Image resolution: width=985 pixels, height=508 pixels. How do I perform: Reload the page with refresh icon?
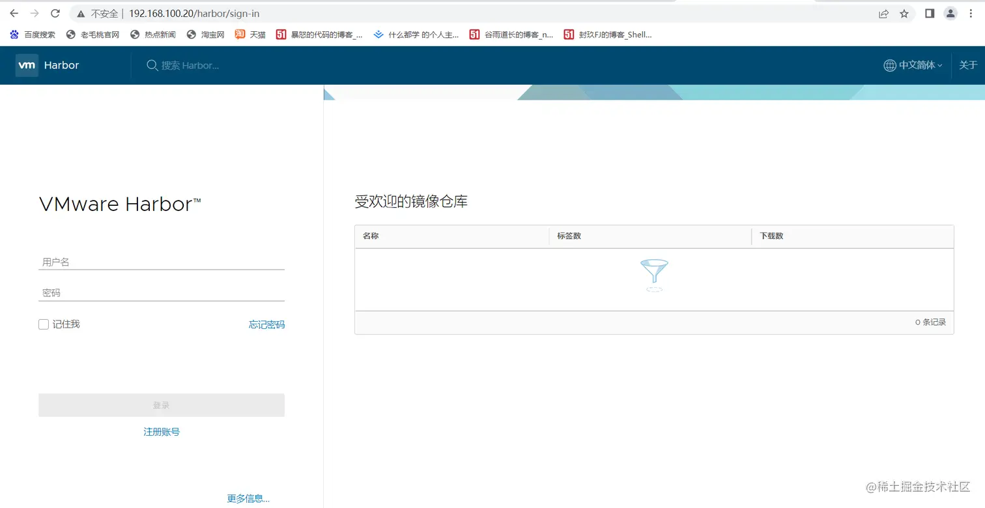click(x=55, y=13)
